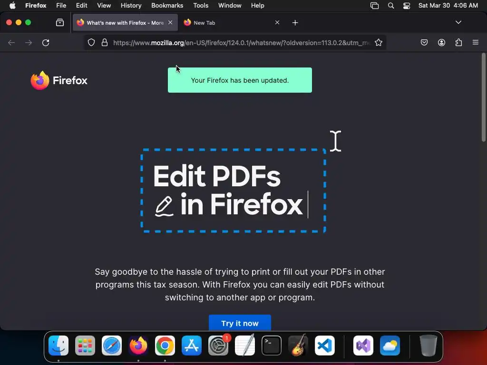Viewport: 487px width, 365px height.
Task: Click the 'Your Firefox has been updated.' banner
Action: pos(240,80)
